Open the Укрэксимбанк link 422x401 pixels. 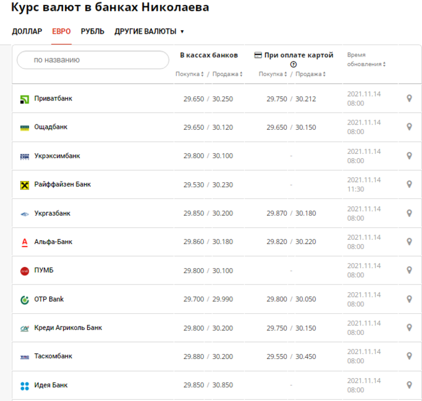(x=57, y=156)
